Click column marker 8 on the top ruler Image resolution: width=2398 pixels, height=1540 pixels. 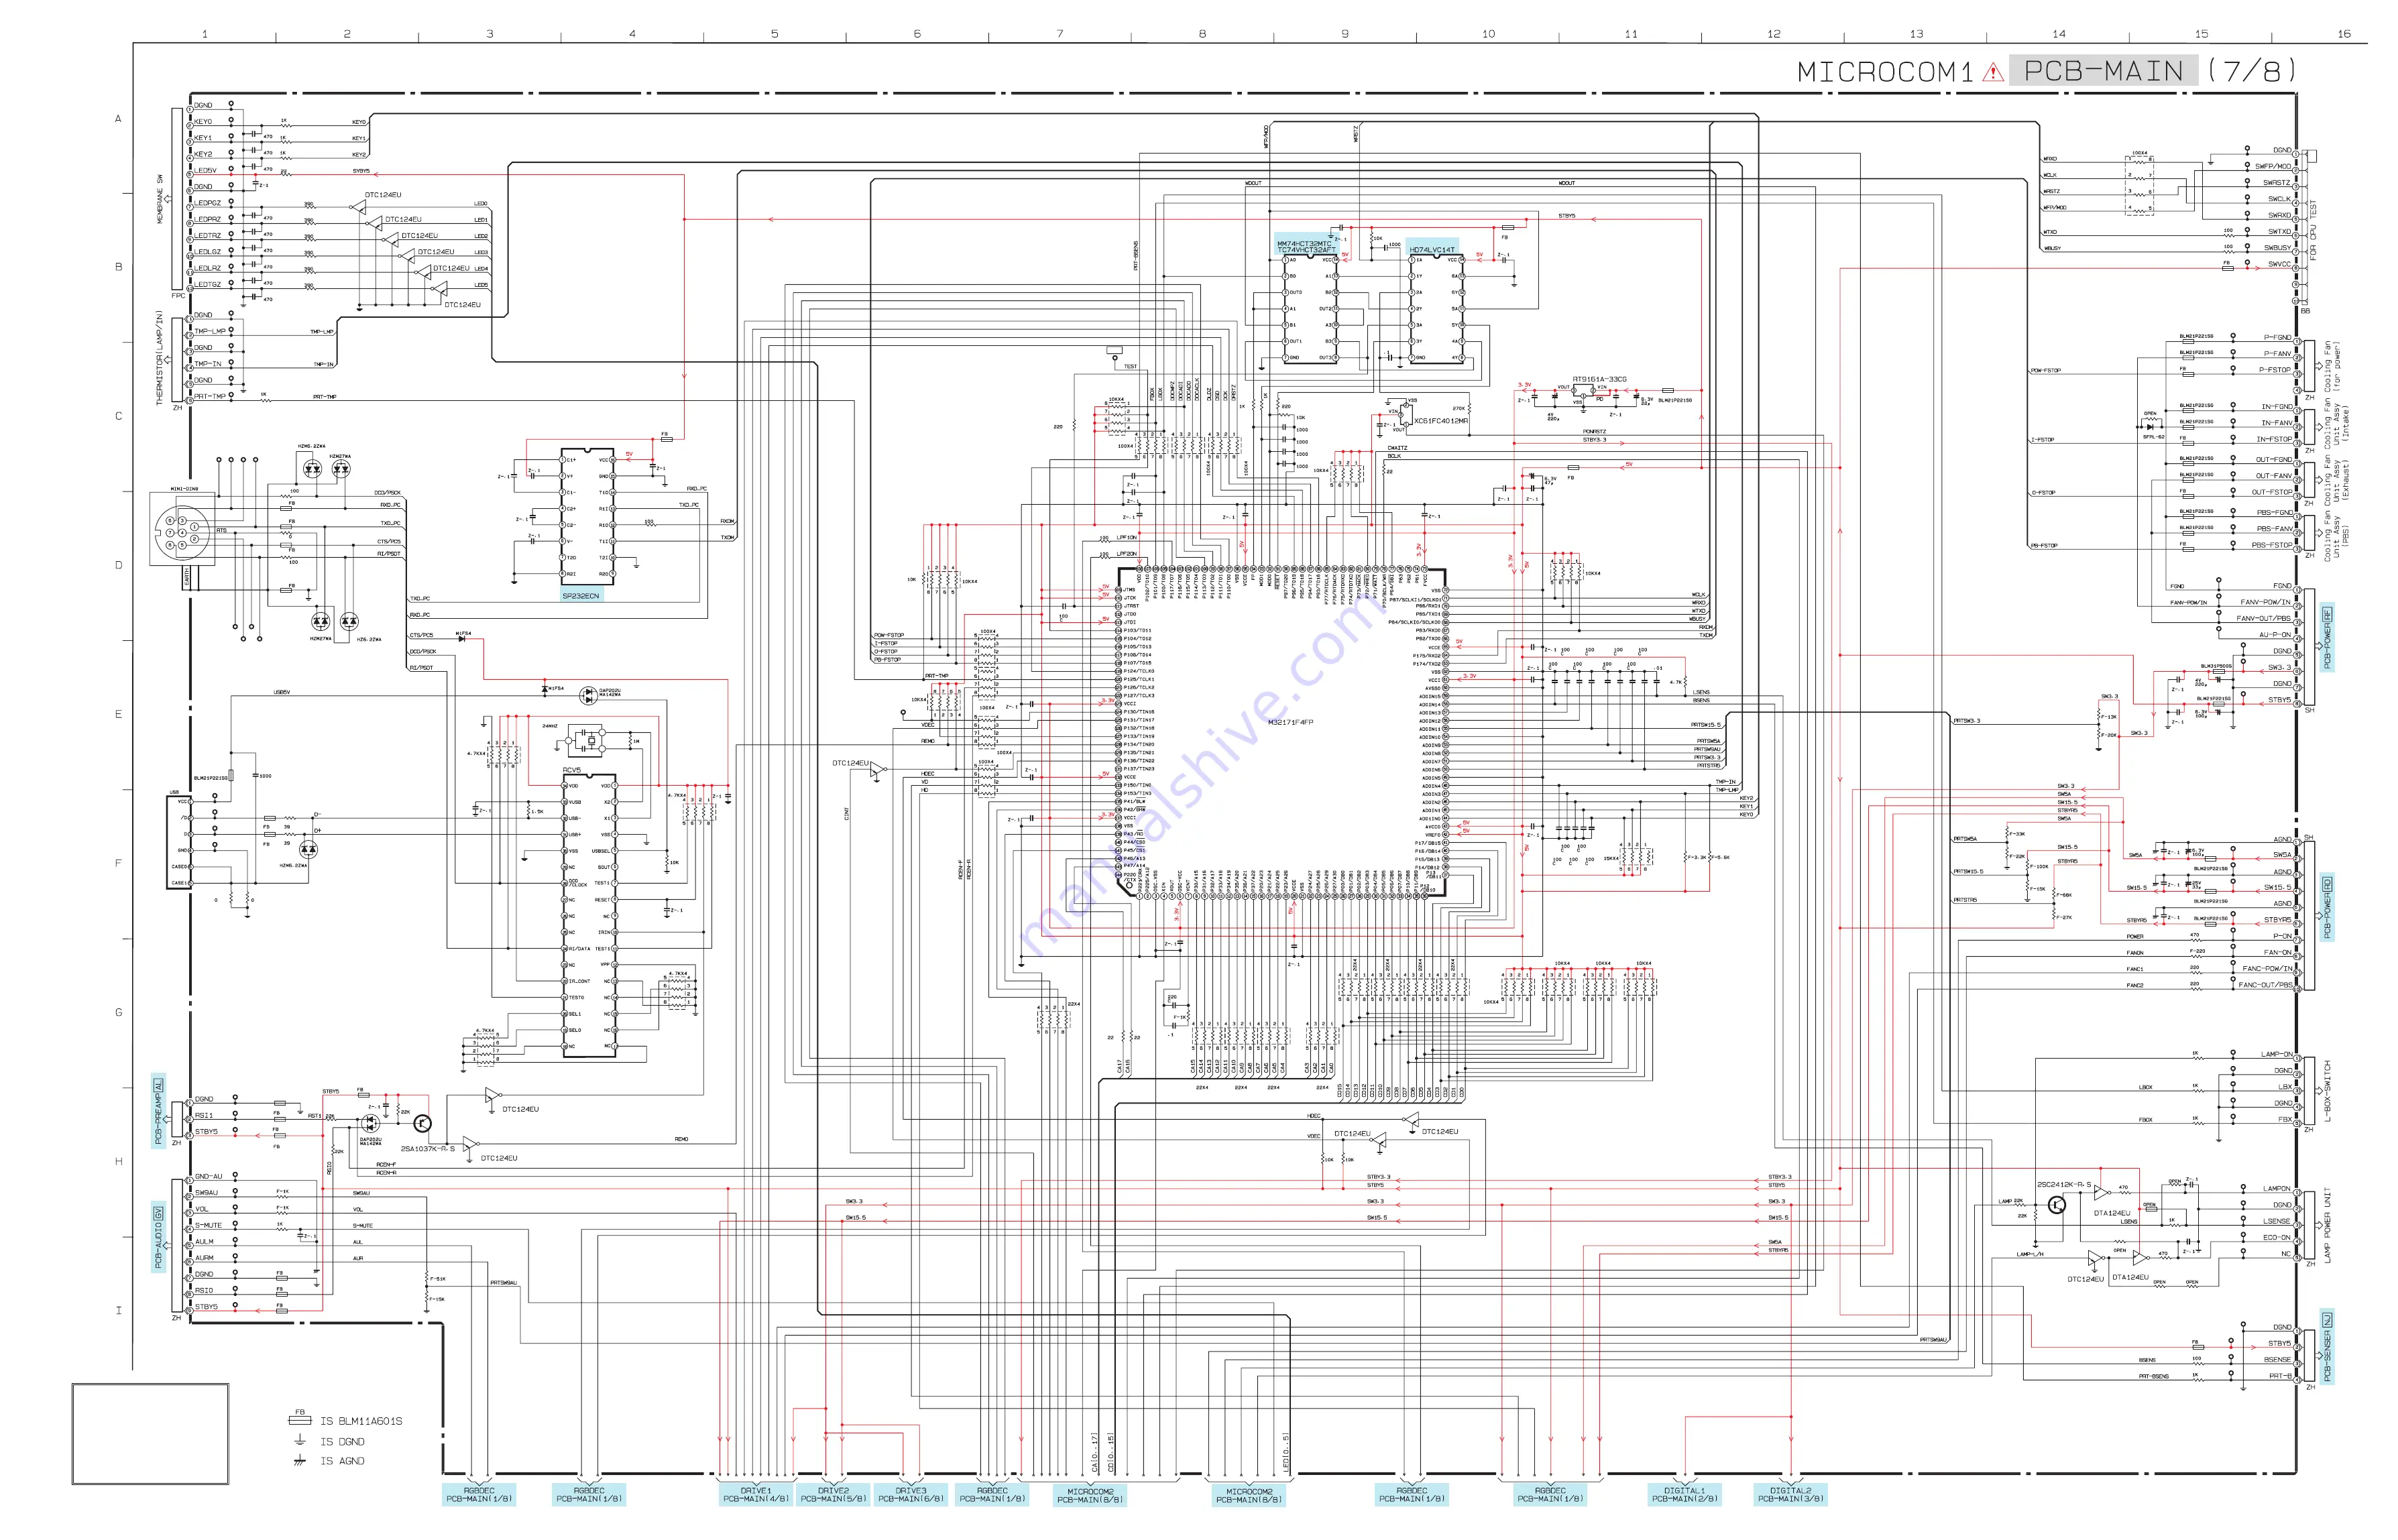[1202, 34]
